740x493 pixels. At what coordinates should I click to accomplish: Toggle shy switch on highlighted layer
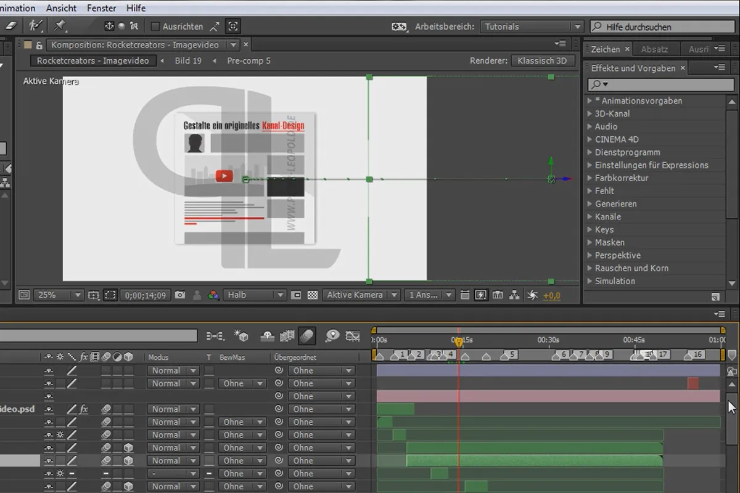coord(49,460)
